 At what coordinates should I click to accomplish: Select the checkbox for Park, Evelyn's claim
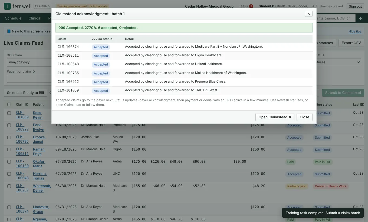pos(9,125)
